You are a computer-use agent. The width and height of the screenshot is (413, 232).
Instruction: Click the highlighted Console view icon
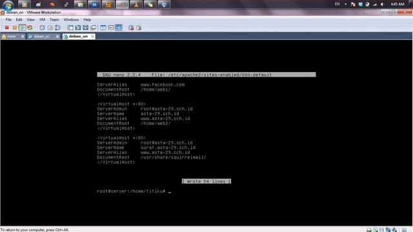[119, 28]
